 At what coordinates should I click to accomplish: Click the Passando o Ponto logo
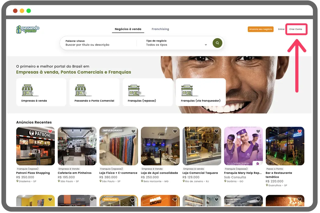(x=28, y=29)
